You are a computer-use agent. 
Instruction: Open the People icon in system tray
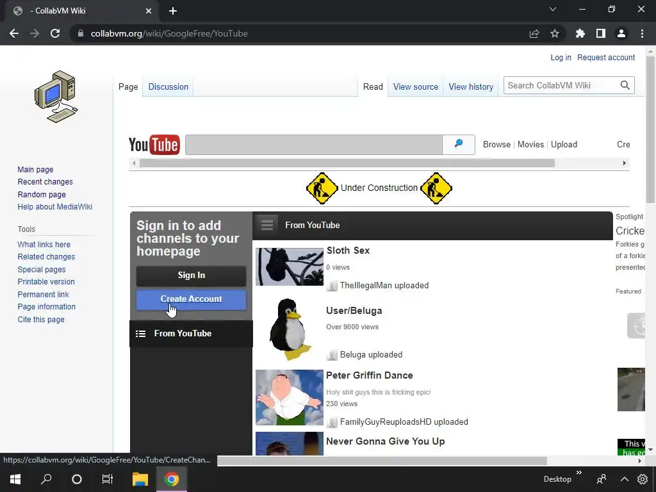click(x=602, y=479)
